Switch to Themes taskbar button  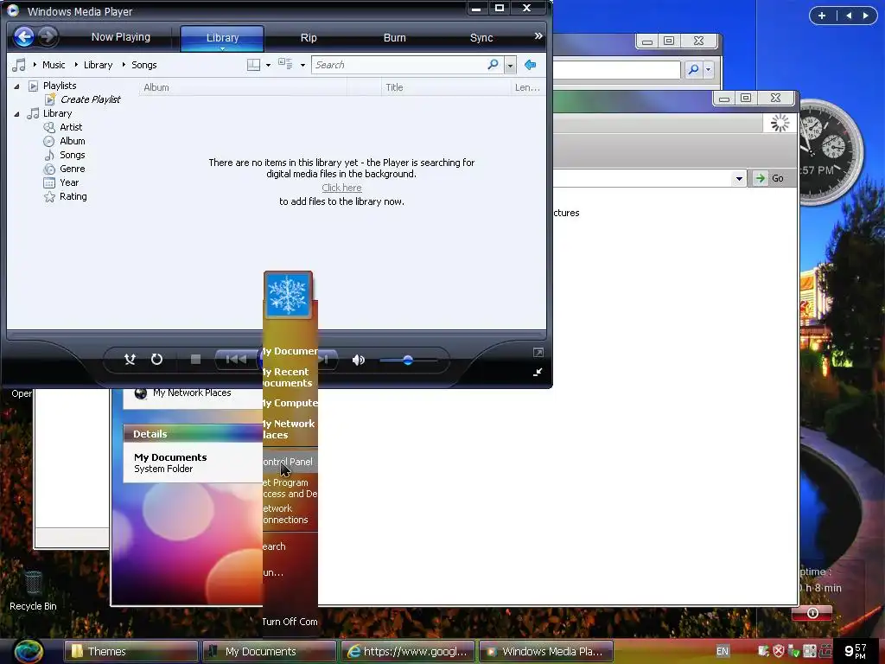pos(131,652)
